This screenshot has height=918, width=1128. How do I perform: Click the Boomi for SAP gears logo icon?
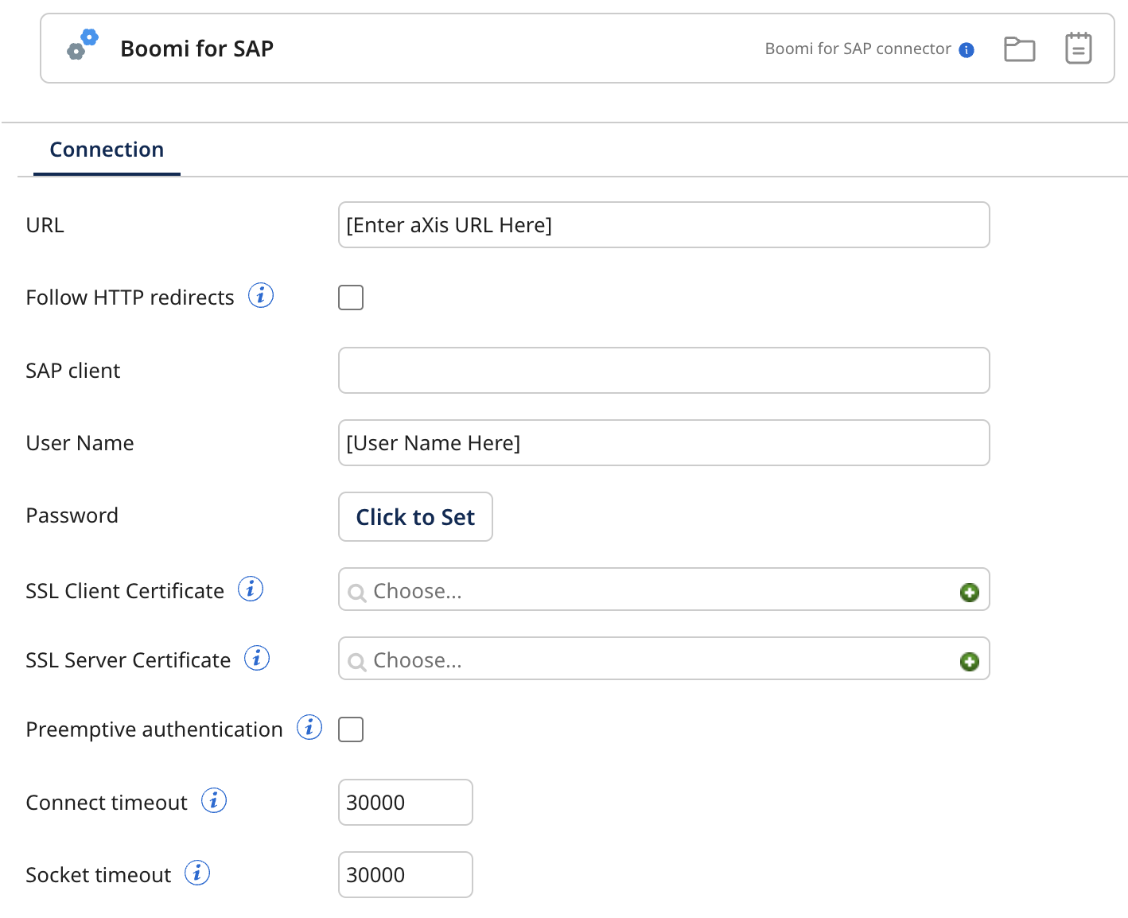point(81,46)
